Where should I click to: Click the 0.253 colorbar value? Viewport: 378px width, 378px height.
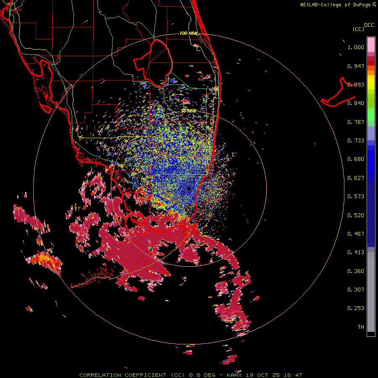click(x=356, y=308)
